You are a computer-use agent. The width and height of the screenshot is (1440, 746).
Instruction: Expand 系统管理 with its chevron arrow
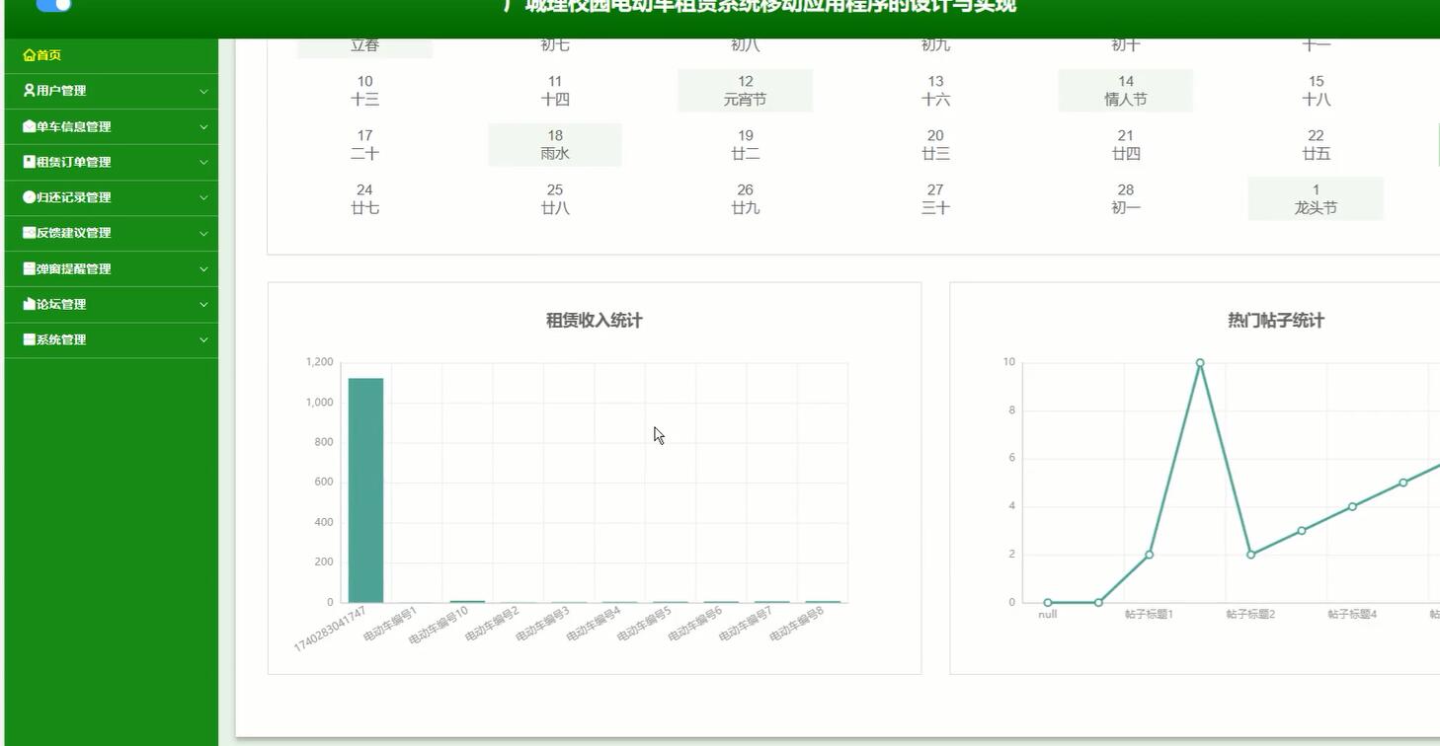click(x=203, y=339)
